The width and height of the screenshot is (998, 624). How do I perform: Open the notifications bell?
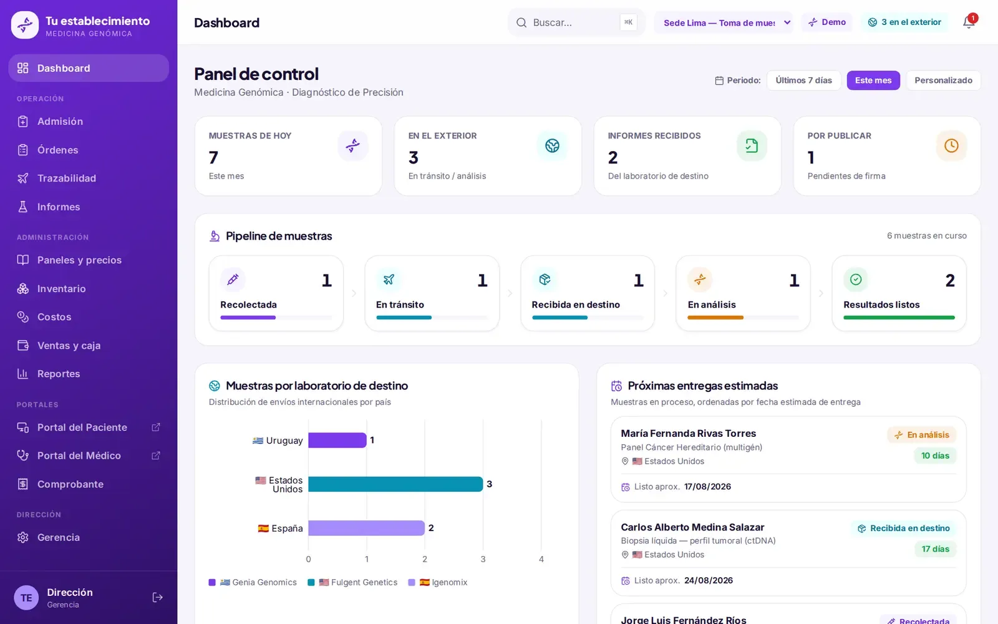pyautogui.click(x=968, y=22)
